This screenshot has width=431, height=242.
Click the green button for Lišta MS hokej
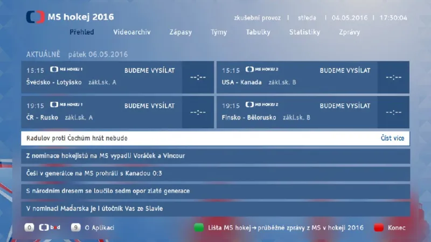point(199,227)
